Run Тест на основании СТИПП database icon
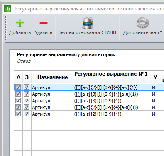Viewport: 164px width, 156px height. [88, 23]
